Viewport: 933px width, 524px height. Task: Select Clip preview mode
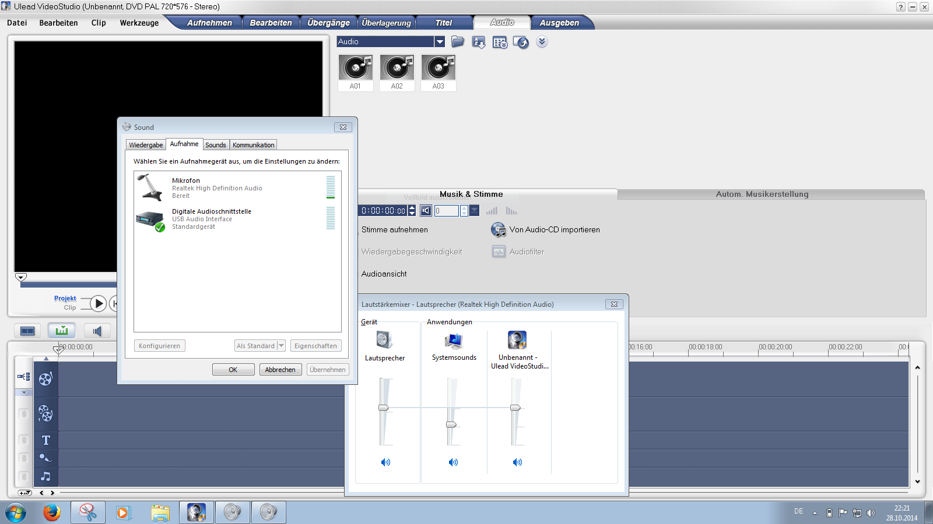click(70, 307)
